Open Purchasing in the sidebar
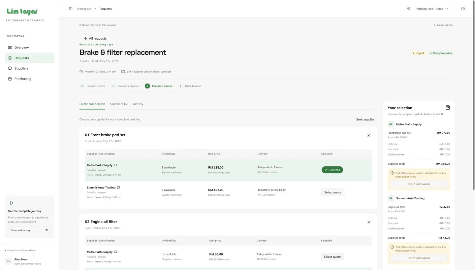475x270 pixels. coord(29,79)
